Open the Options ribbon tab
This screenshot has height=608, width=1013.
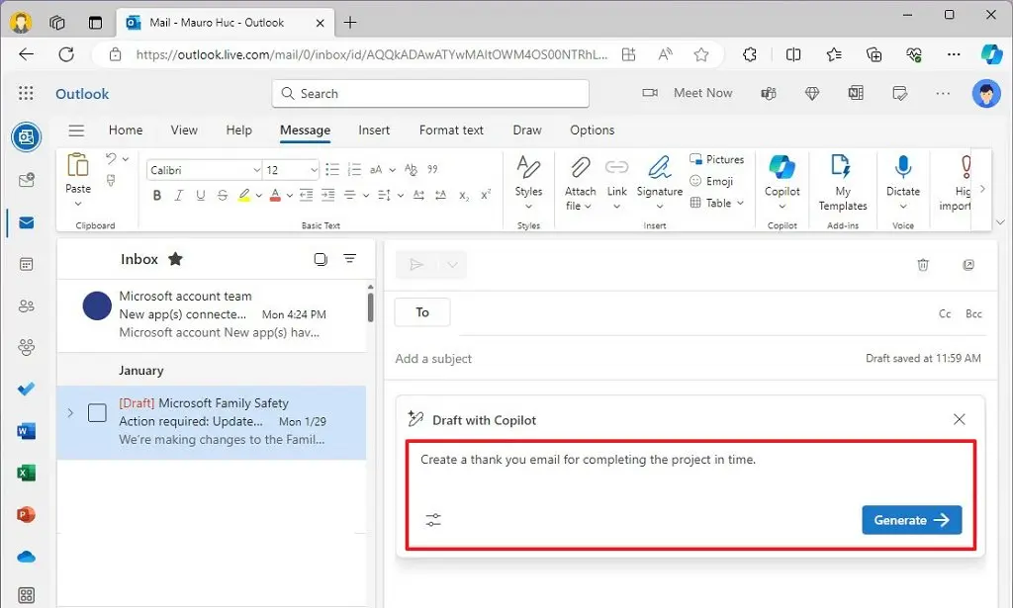[592, 130]
